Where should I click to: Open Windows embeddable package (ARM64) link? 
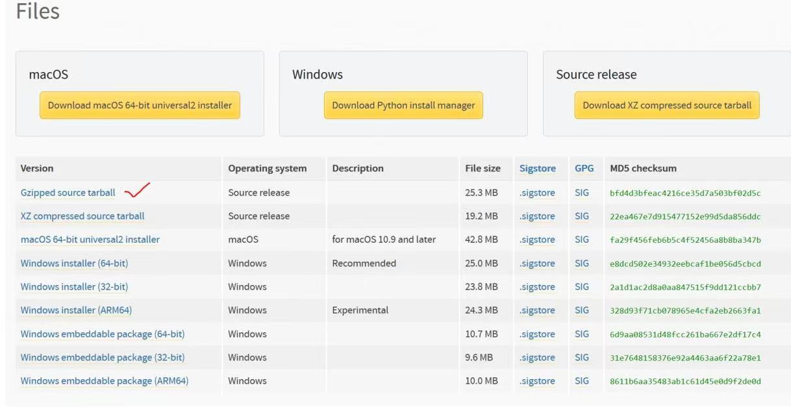tap(105, 381)
